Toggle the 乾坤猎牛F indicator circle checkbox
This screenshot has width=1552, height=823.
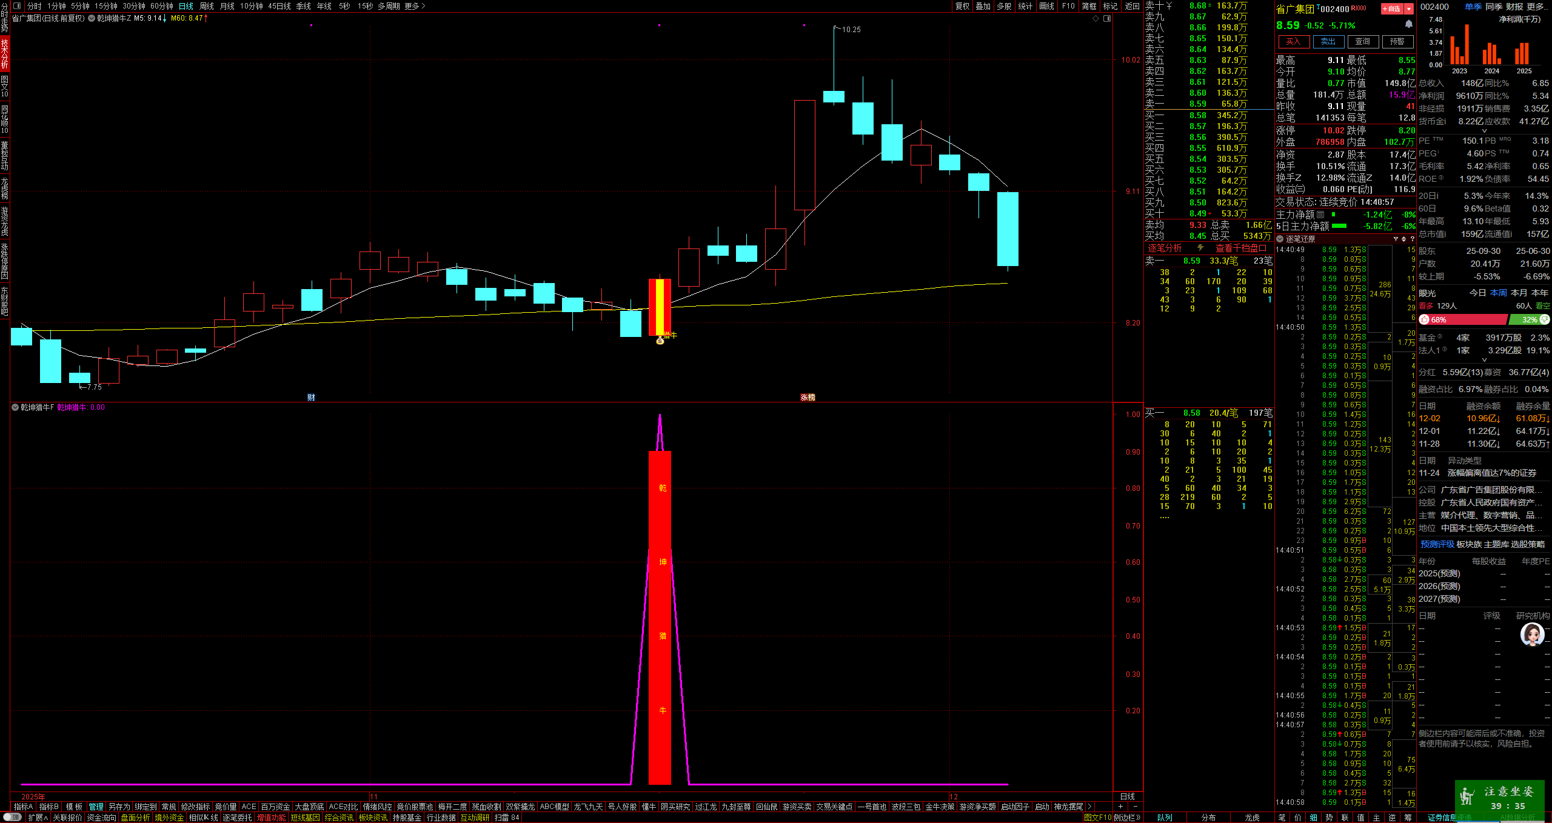[15, 407]
